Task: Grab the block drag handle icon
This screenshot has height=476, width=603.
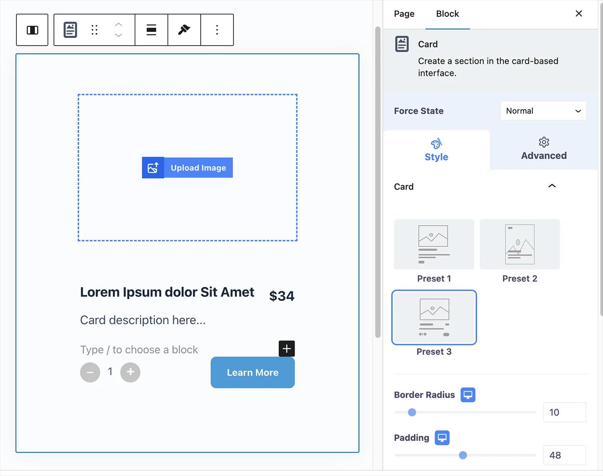Action: [x=94, y=30]
